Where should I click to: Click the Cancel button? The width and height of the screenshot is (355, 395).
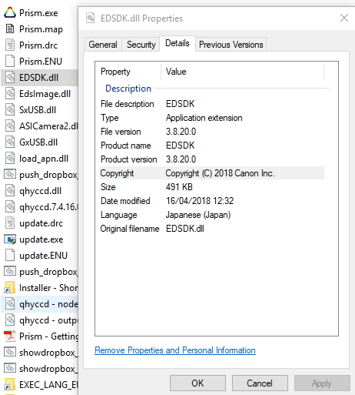(260, 383)
